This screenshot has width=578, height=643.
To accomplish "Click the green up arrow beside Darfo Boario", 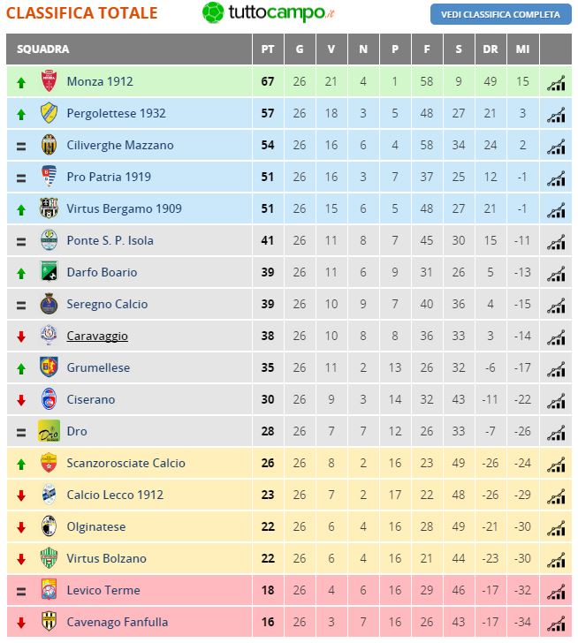I will (21, 273).
